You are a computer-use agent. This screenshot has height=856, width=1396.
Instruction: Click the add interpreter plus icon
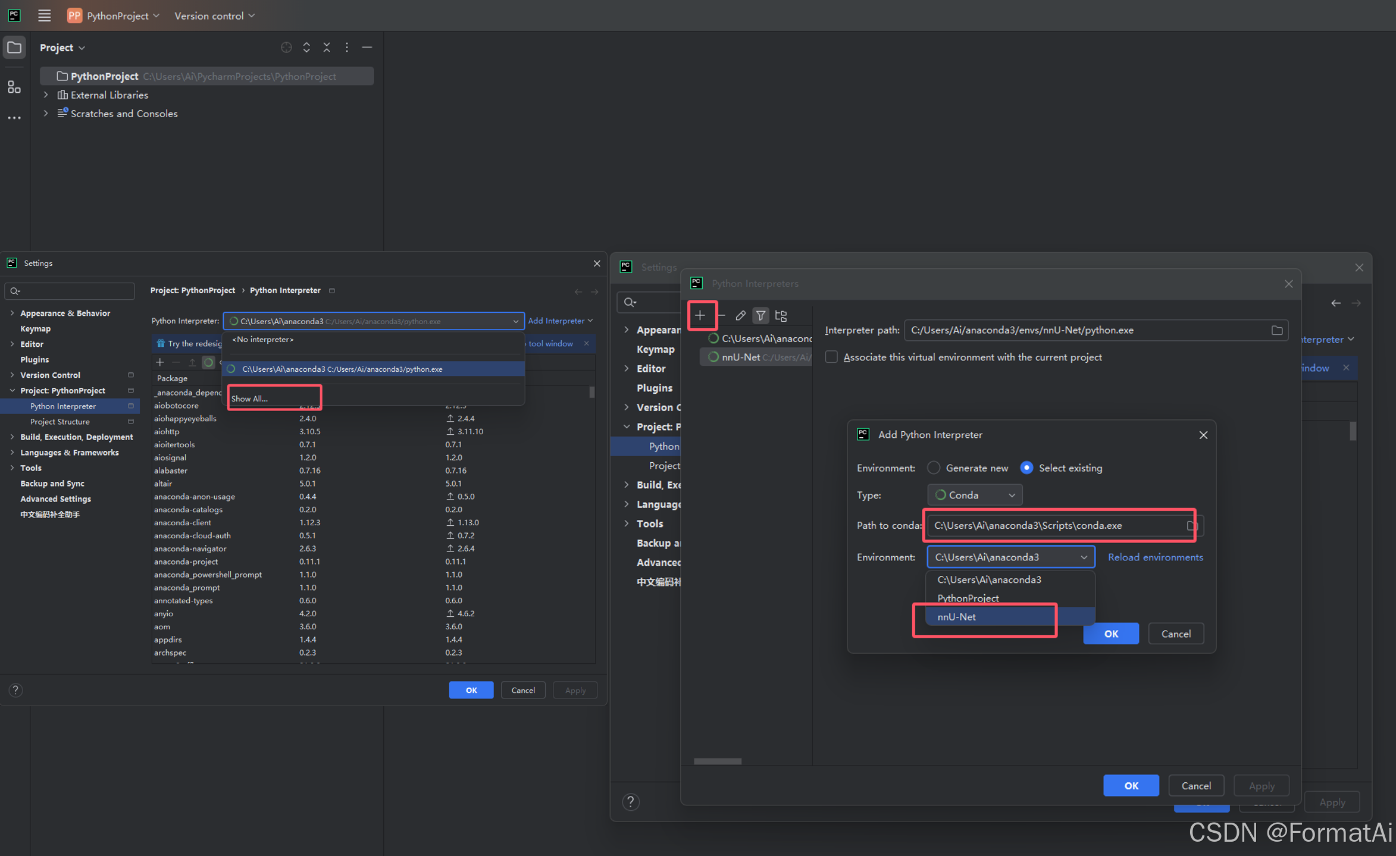[700, 315]
